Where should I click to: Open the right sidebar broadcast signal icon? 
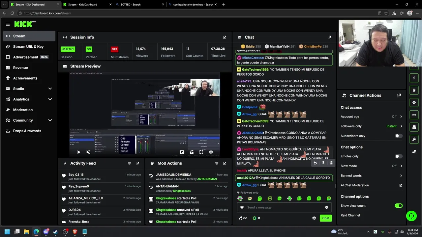pos(414,115)
